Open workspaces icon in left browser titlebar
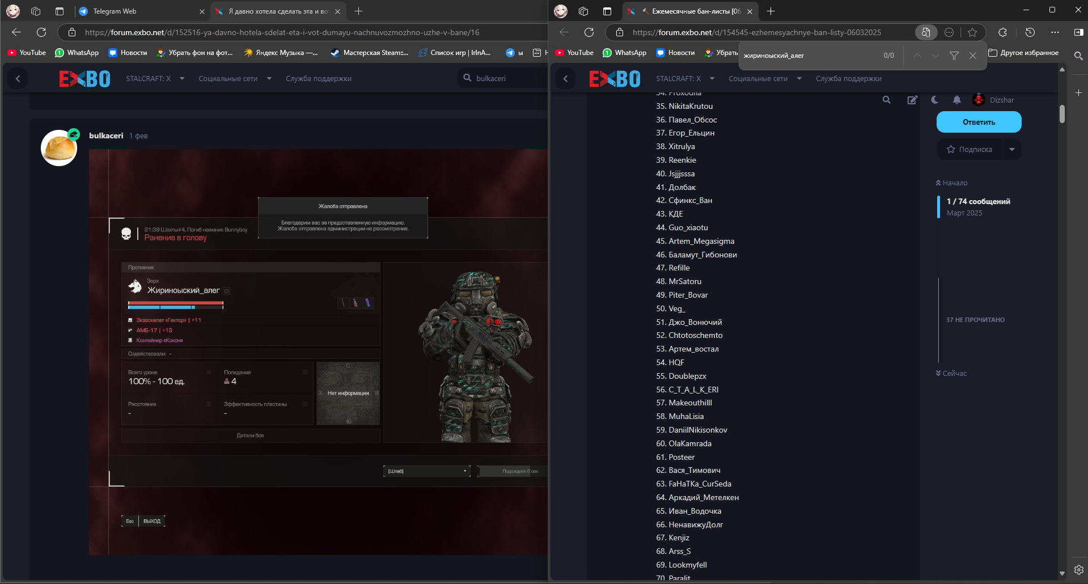The height and width of the screenshot is (584, 1088). [x=36, y=11]
